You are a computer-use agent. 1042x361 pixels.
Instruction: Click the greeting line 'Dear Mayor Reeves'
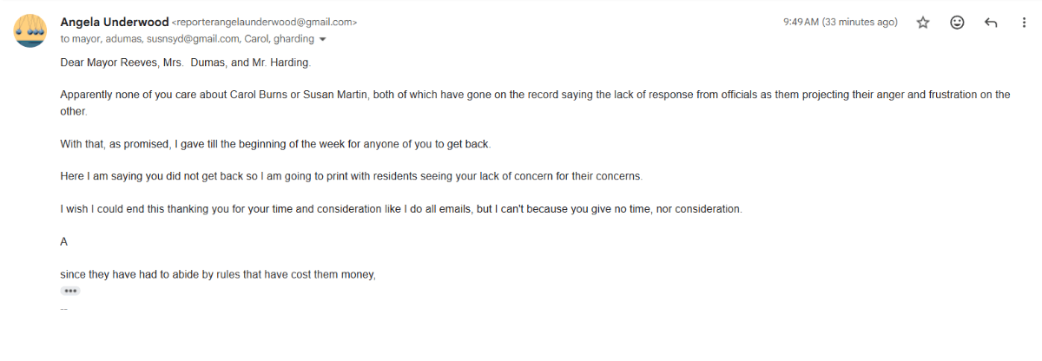click(x=185, y=62)
